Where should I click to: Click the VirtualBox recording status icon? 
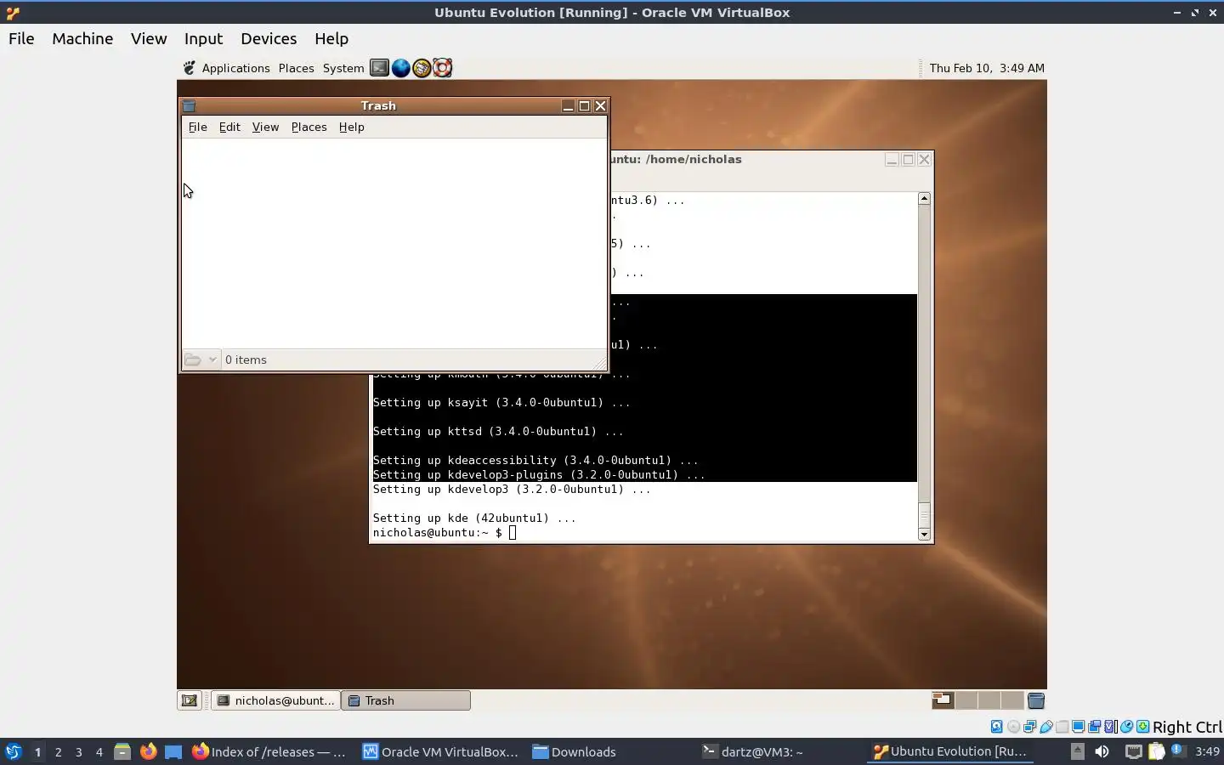[1095, 727]
